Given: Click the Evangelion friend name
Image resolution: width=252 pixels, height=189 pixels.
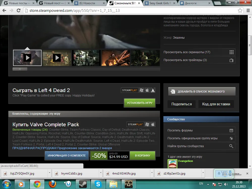Looking at the screenshot, I should [185, 161].
